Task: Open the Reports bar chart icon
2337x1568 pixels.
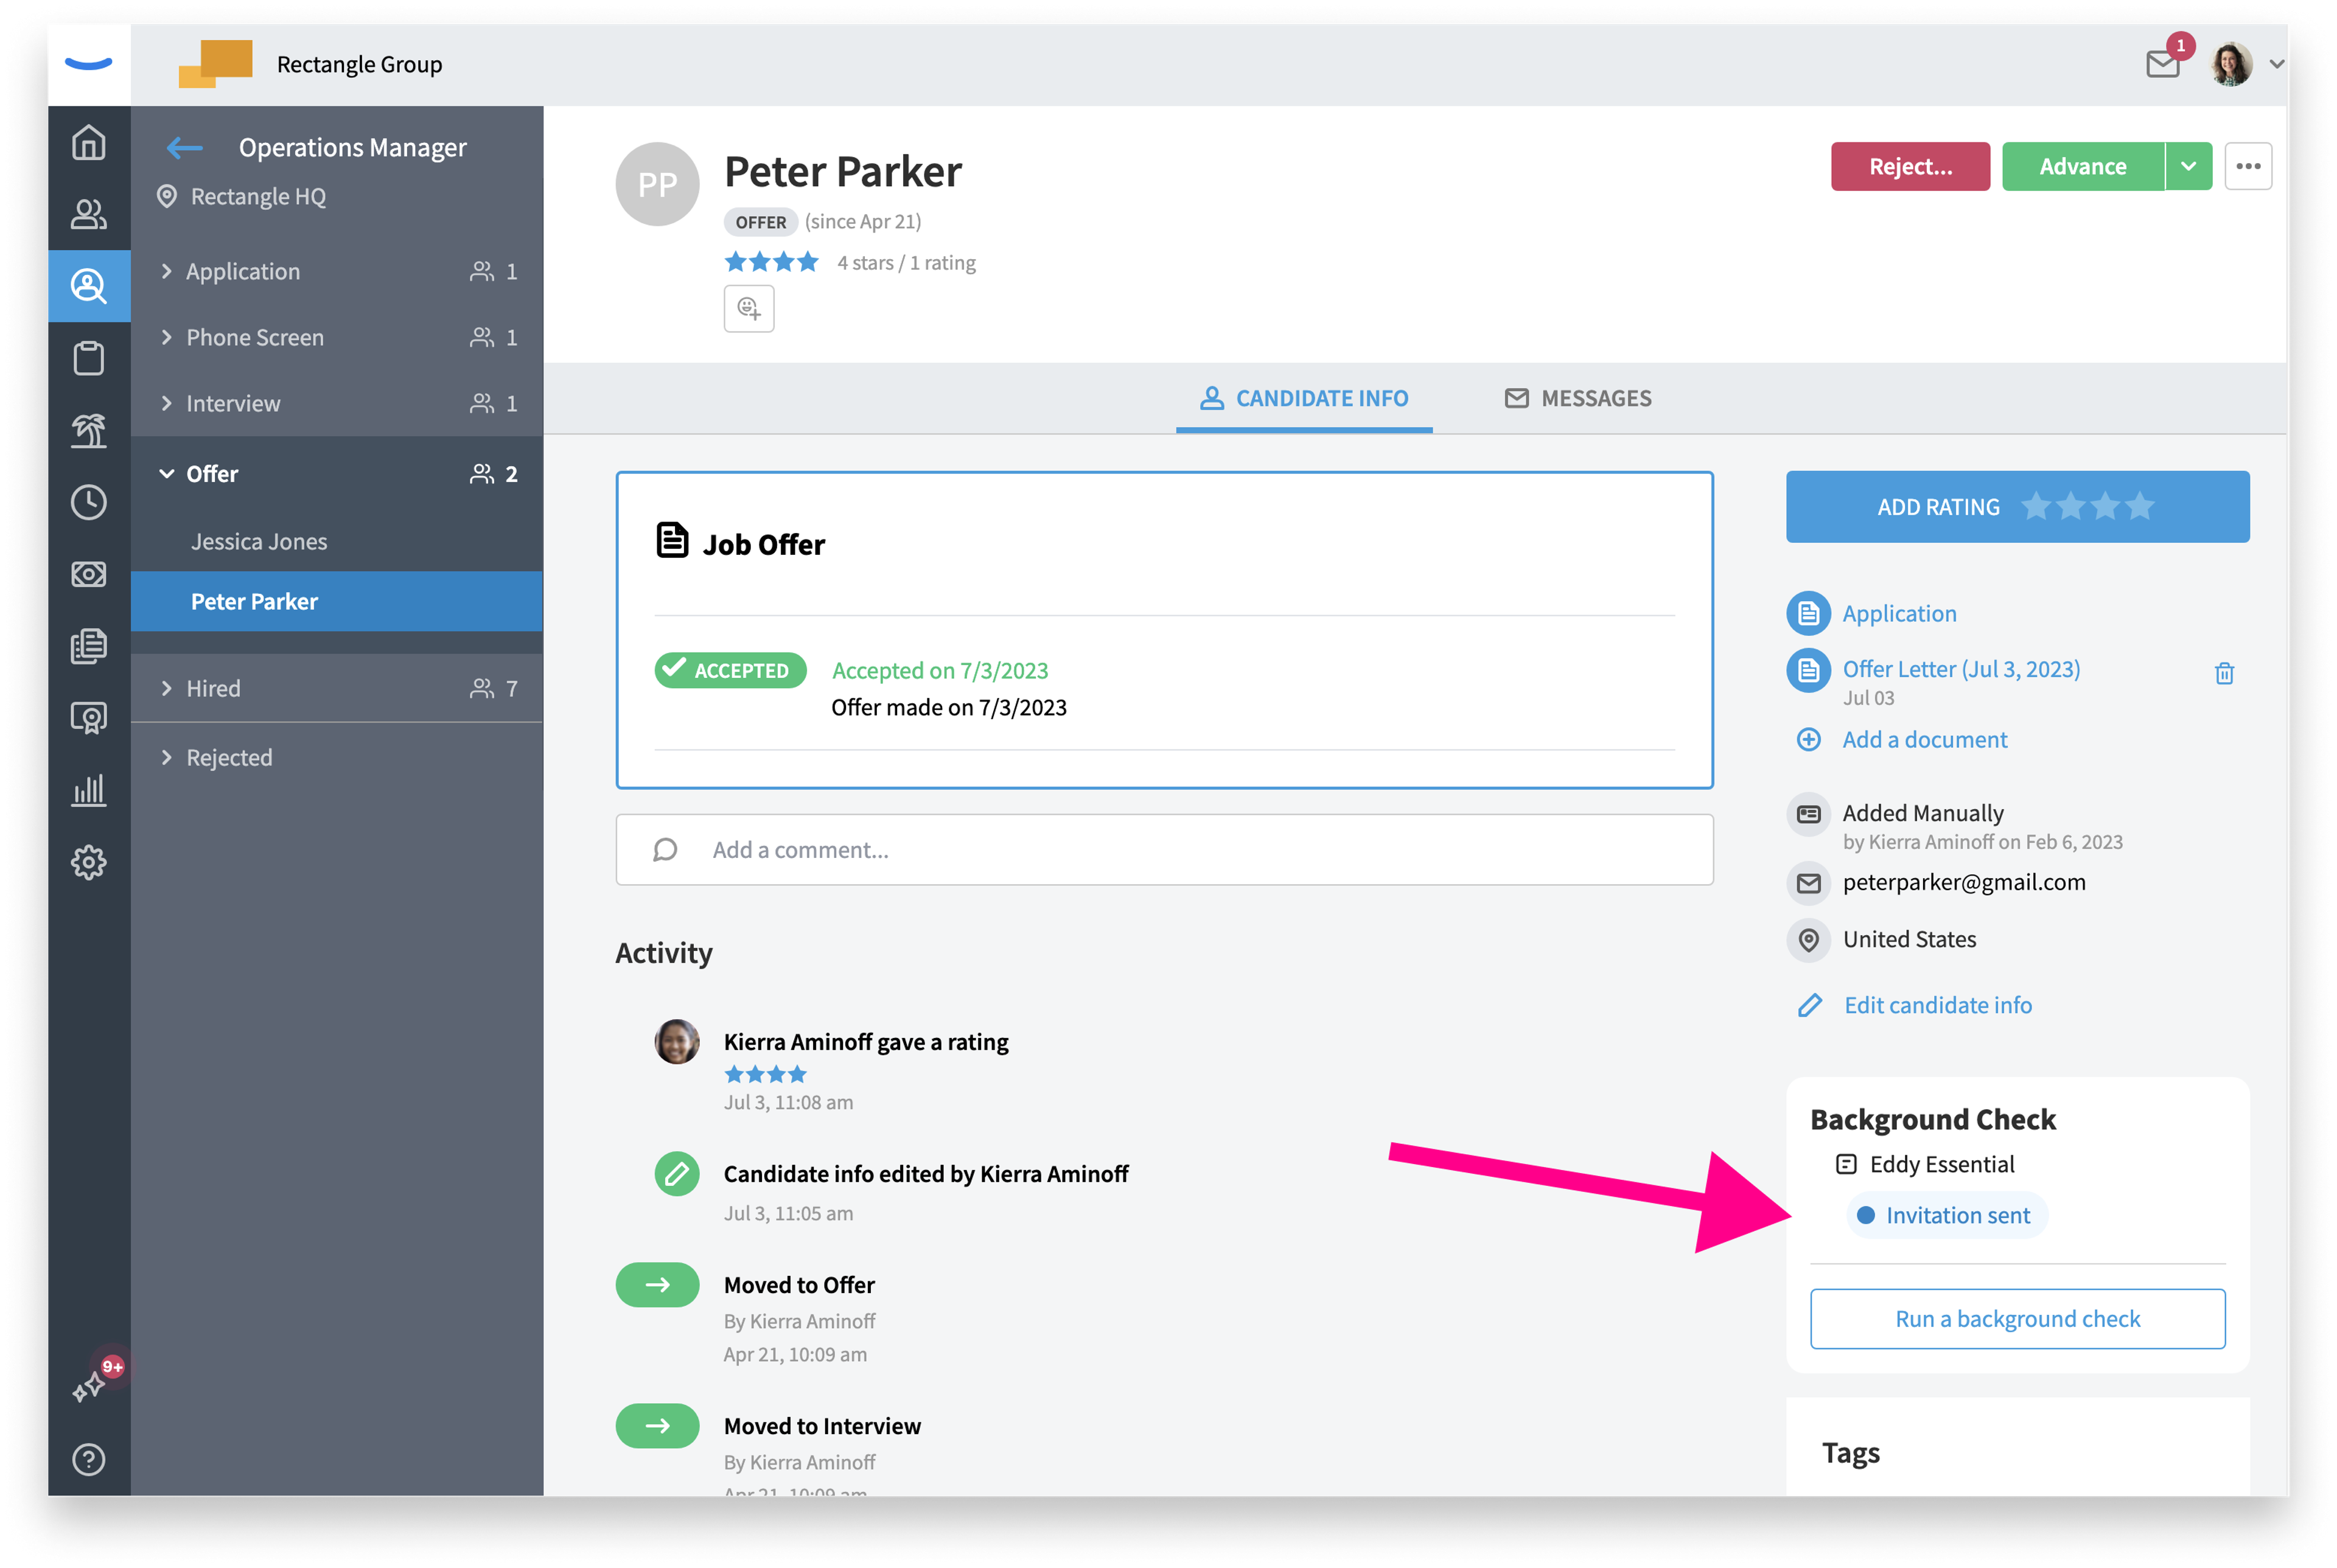Action: coord(89,790)
